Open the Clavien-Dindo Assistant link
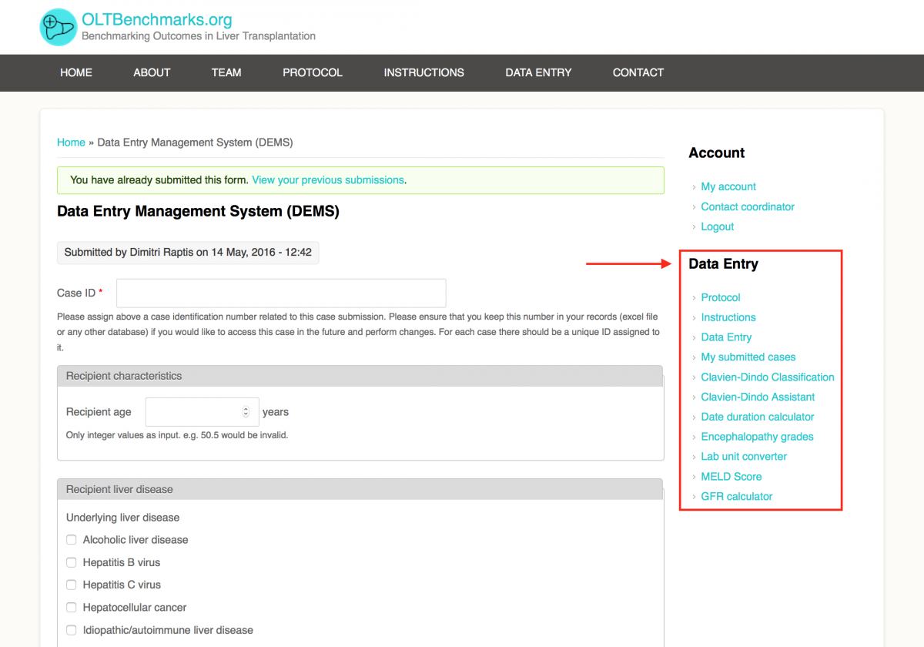 click(x=758, y=397)
